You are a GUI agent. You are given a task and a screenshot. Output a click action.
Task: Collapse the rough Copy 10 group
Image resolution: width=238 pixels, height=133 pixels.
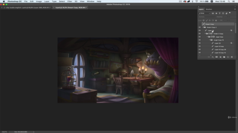(210, 40)
